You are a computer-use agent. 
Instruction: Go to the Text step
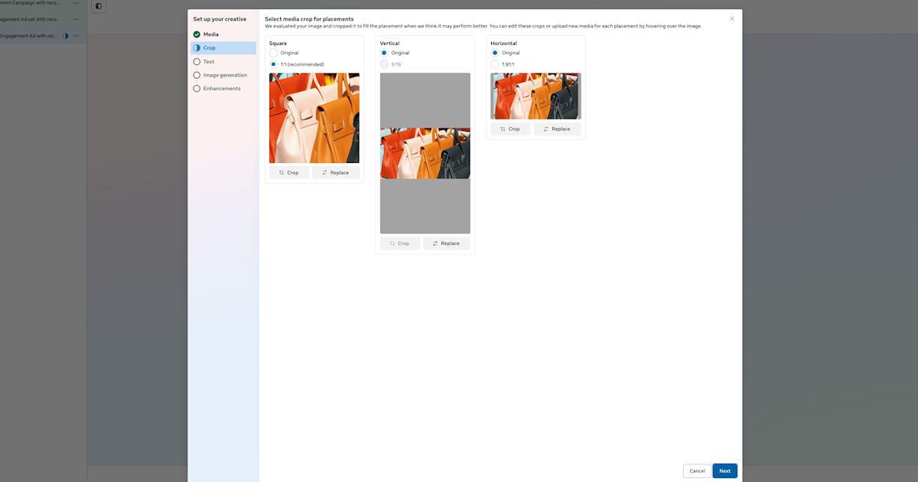click(209, 62)
